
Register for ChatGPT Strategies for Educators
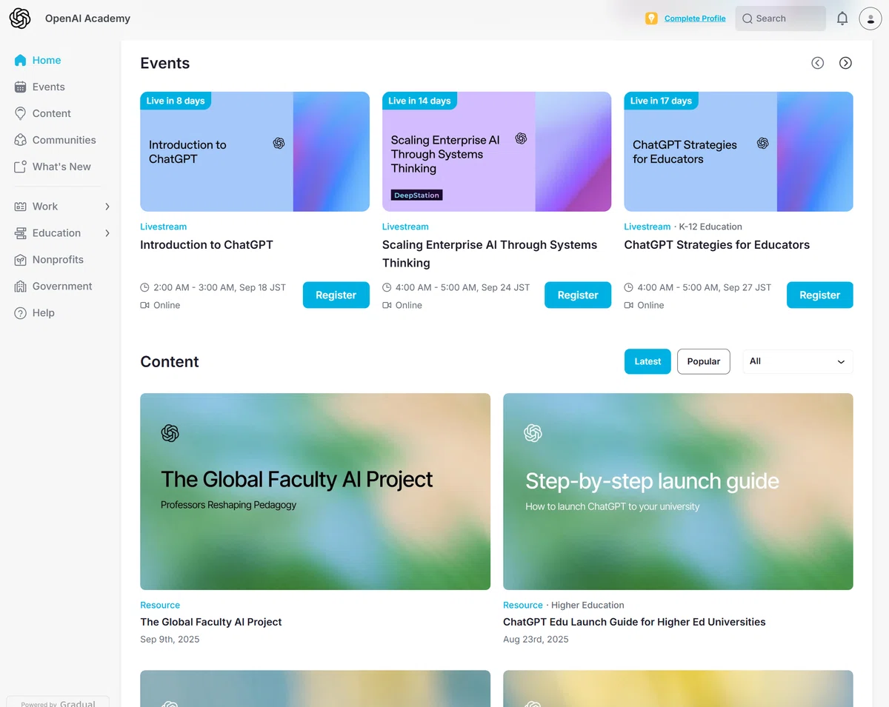(x=819, y=295)
